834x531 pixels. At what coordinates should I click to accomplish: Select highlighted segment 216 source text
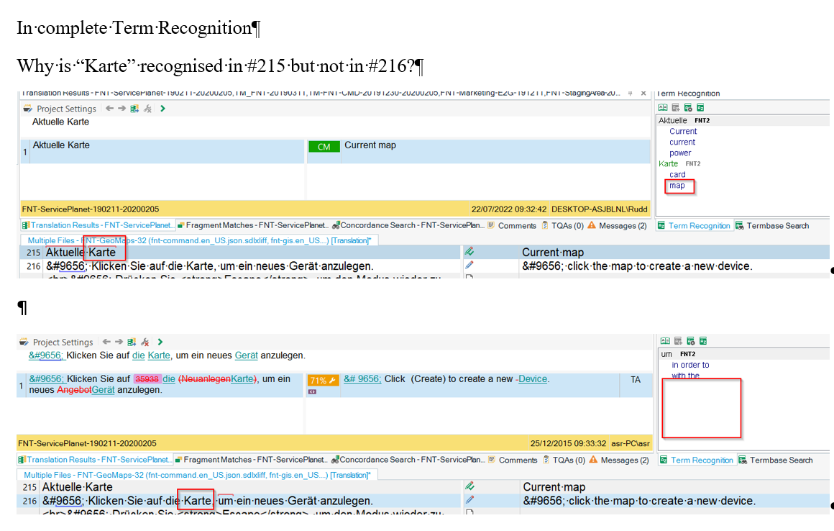click(x=208, y=501)
